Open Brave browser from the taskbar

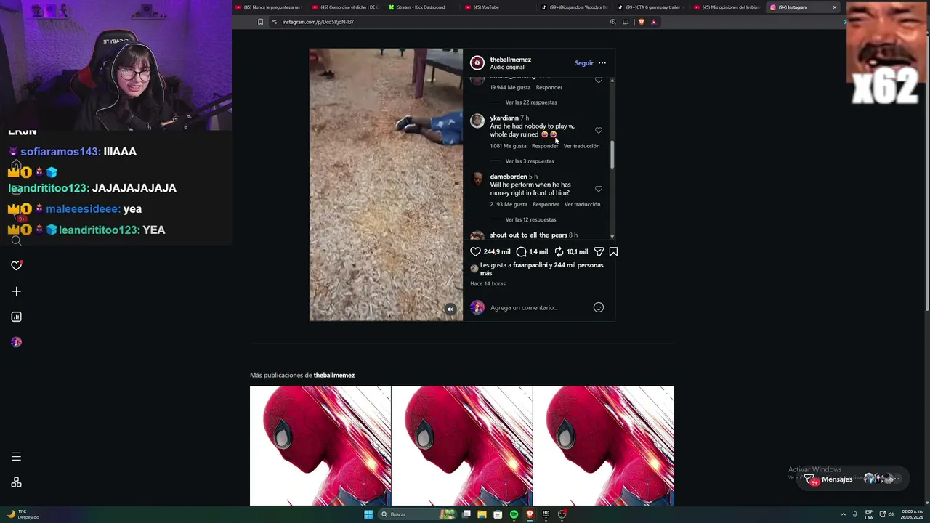(530, 514)
